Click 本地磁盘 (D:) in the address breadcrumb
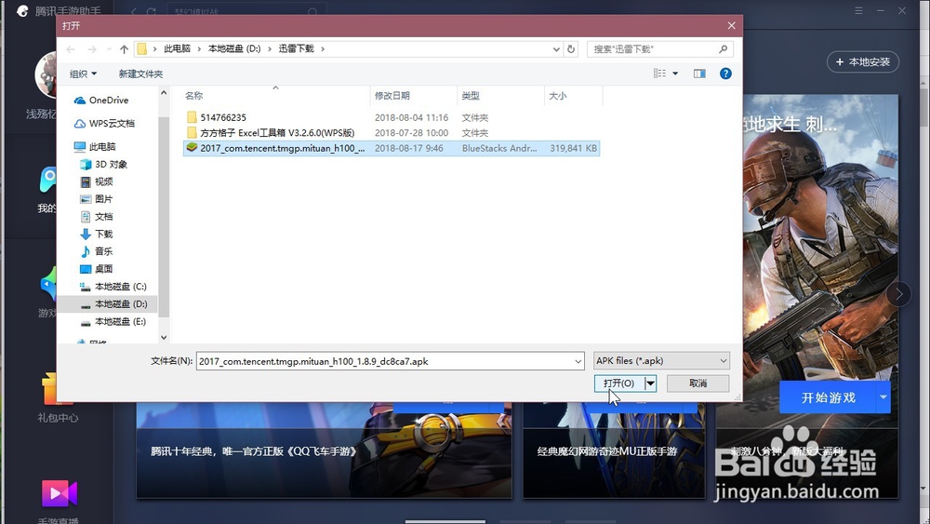This screenshot has width=930, height=524. (x=234, y=48)
